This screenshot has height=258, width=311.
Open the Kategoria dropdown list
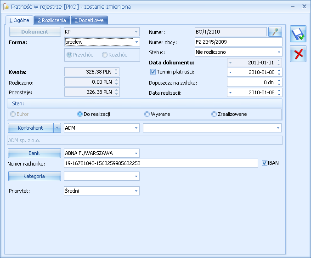coord(136,176)
